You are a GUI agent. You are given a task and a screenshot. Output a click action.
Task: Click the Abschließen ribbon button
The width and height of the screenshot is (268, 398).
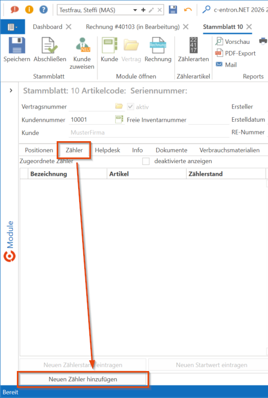50,50
